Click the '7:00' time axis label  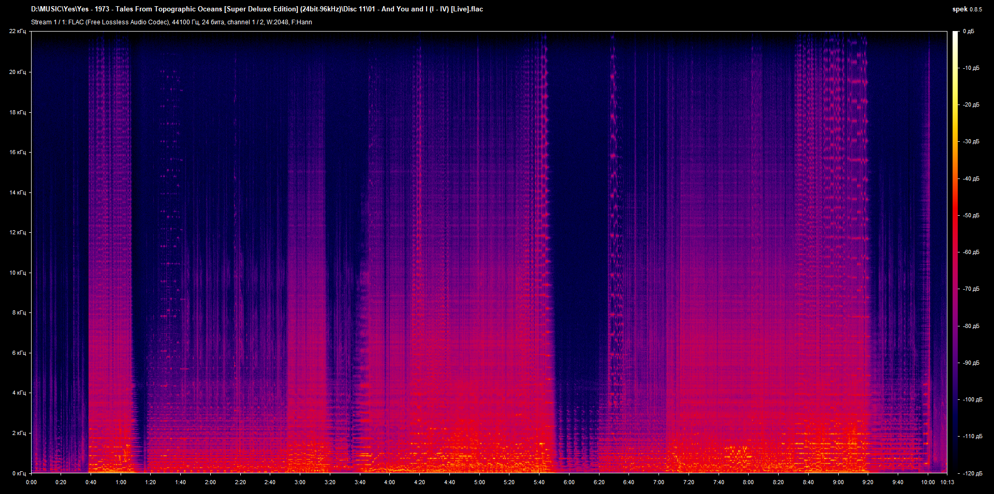(659, 482)
